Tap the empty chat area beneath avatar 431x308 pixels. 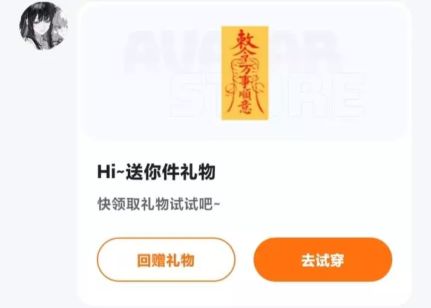pyautogui.click(x=41, y=165)
